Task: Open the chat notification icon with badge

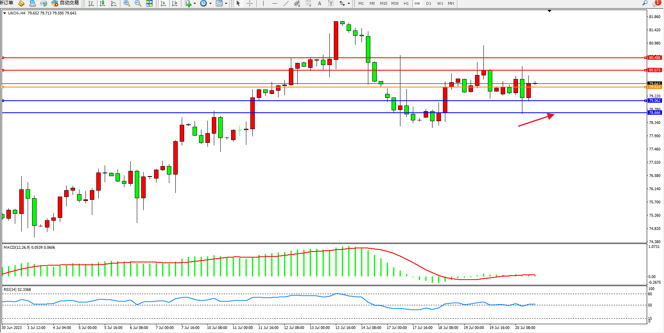Action: (656, 3)
